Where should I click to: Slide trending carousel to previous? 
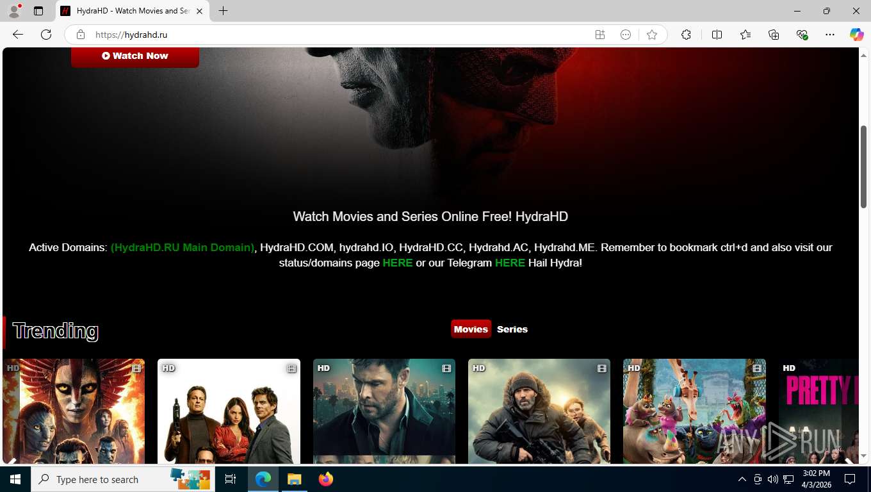11,460
